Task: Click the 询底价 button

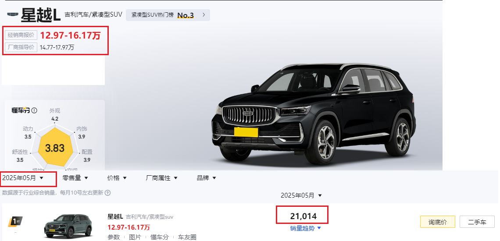Action: click(x=438, y=222)
